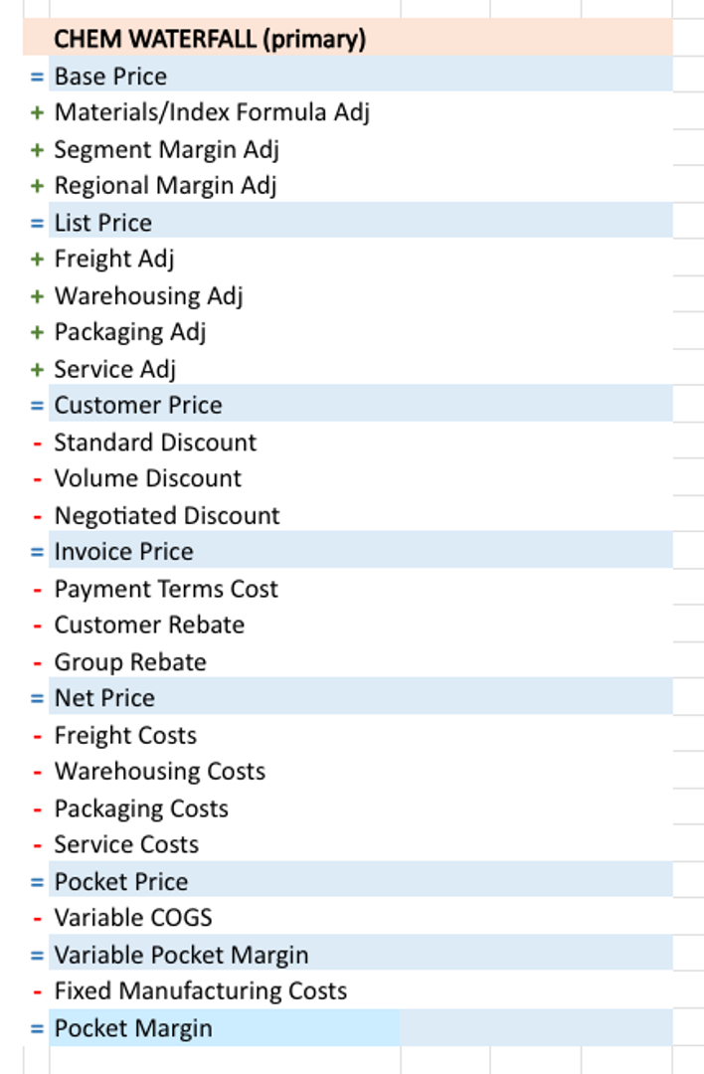Click the Base Price cell
The image size is (704, 1074).
[x=110, y=77]
